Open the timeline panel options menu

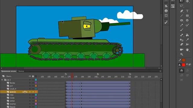pyautogui.click(x=160, y=71)
